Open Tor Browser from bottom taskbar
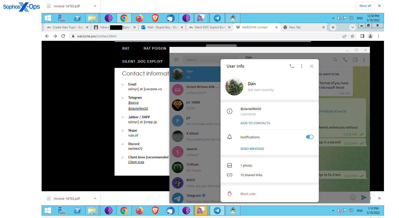Image resolution: width=399 pixels, height=218 pixels. click(109, 210)
